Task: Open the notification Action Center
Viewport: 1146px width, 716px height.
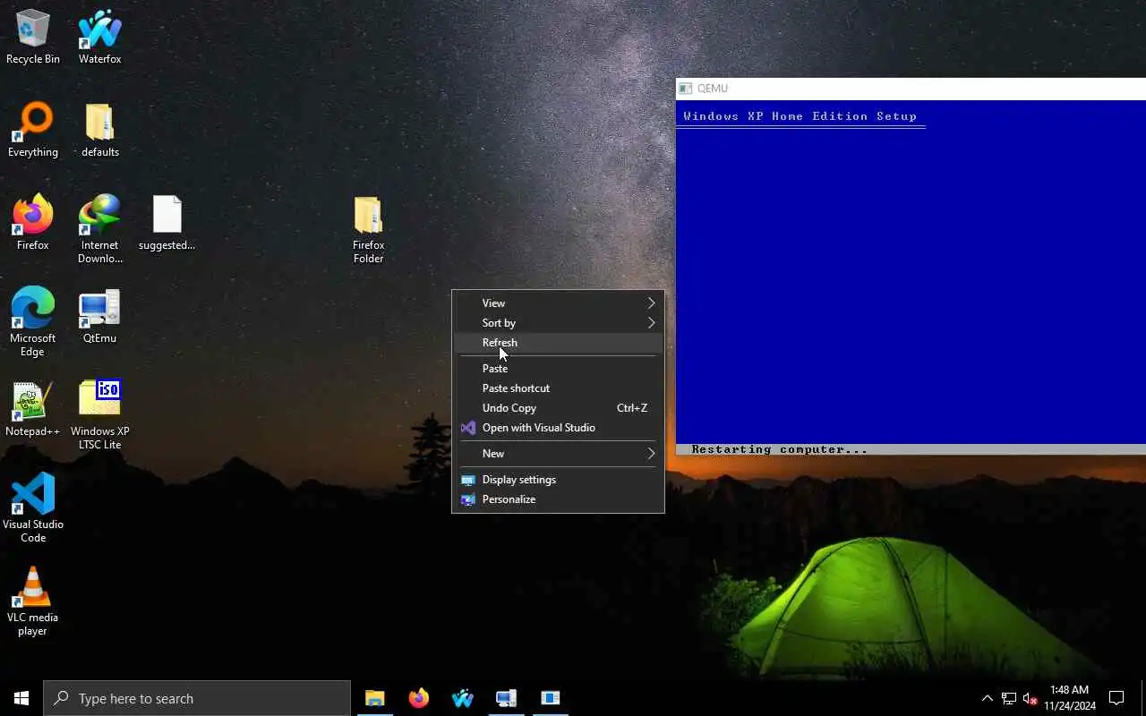Action: (x=1116, y=698)
